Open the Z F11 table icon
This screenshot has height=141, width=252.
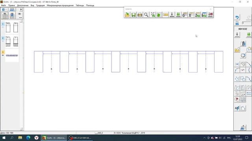[x=198, y=15]
